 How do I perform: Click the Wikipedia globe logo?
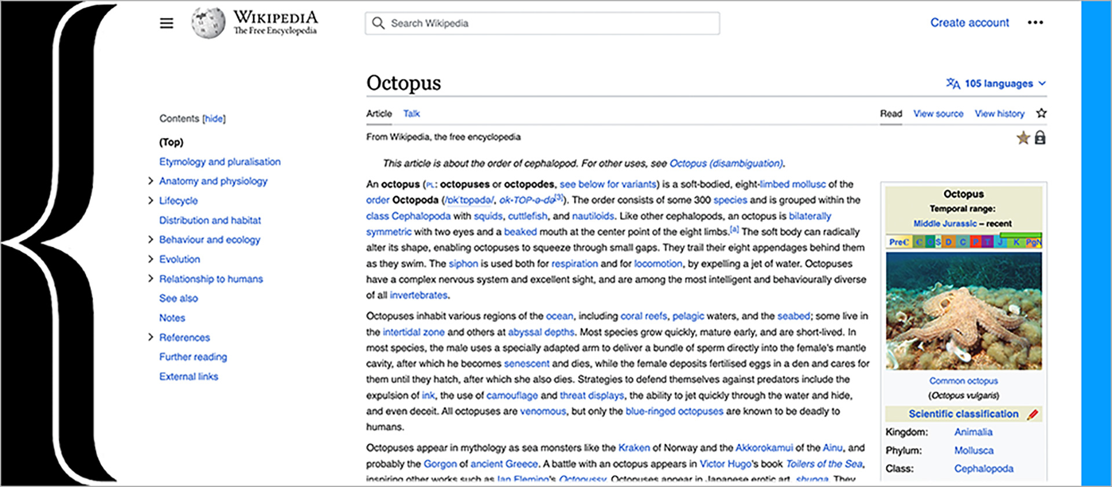(208, 23)
